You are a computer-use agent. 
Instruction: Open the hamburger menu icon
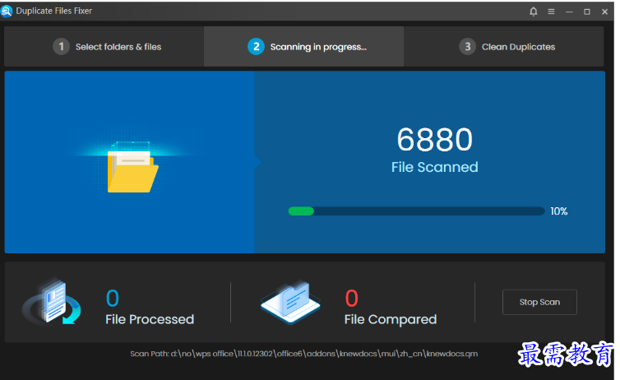[551, 12]
